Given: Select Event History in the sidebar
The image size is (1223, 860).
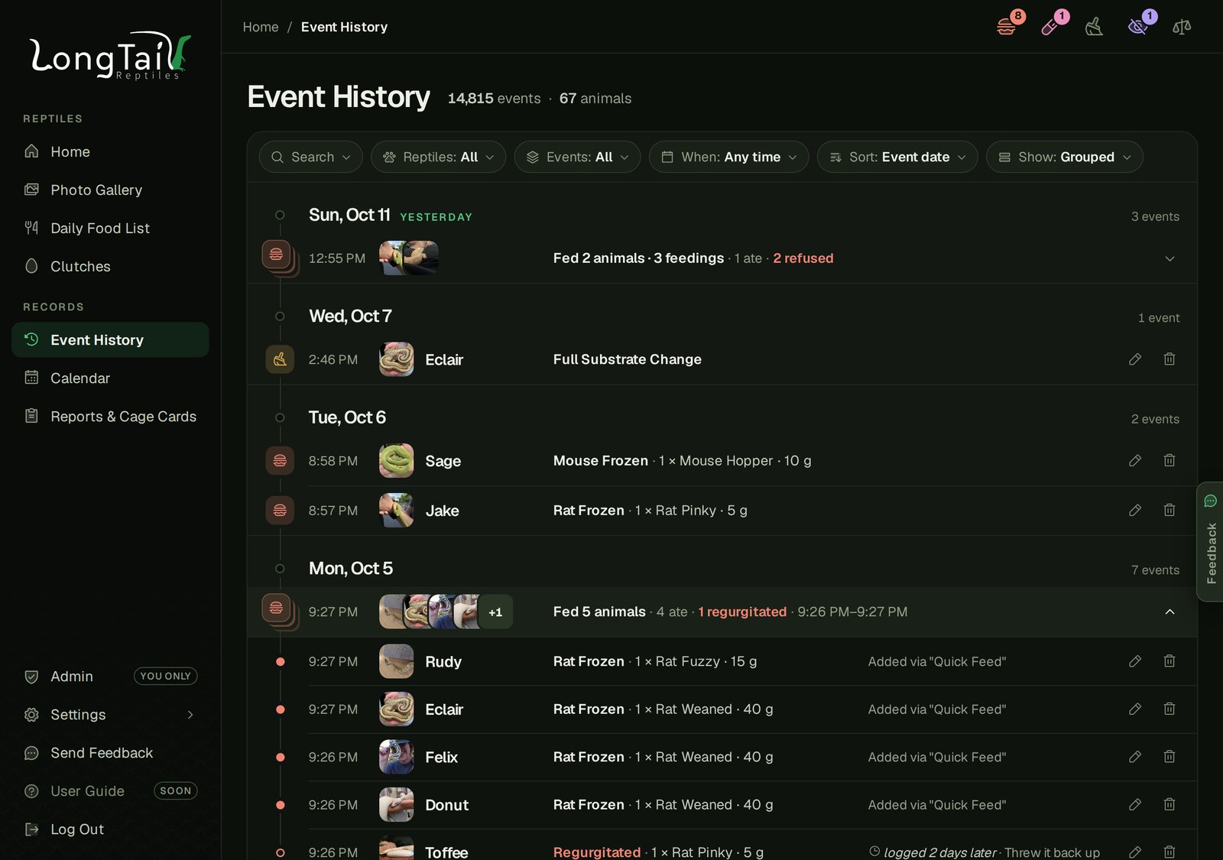Looking at the screenshot, I should (x=110, y=339).
